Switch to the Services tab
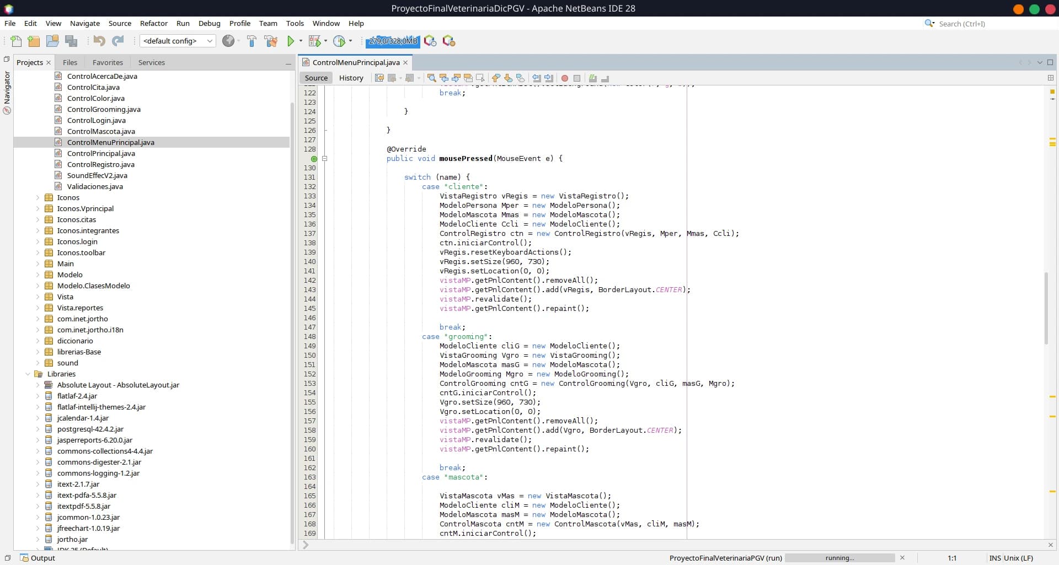Viewport: 1059px width, 565px height. (x=151, y=63)
